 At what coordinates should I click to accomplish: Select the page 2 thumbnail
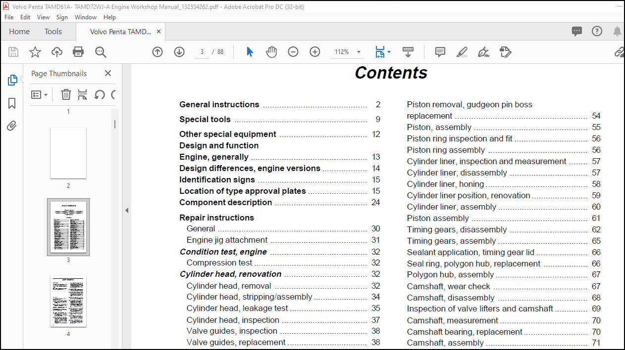(68, 153)
